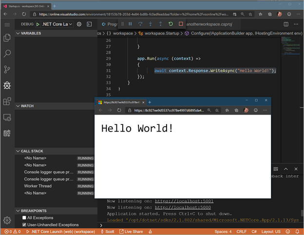Close the bottom output panel
The width and height of the screenshot is (304, 235).
coord(296,169)
